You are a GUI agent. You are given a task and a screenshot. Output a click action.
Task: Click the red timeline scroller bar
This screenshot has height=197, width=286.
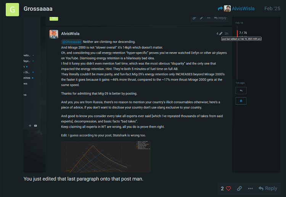(237, 33)
